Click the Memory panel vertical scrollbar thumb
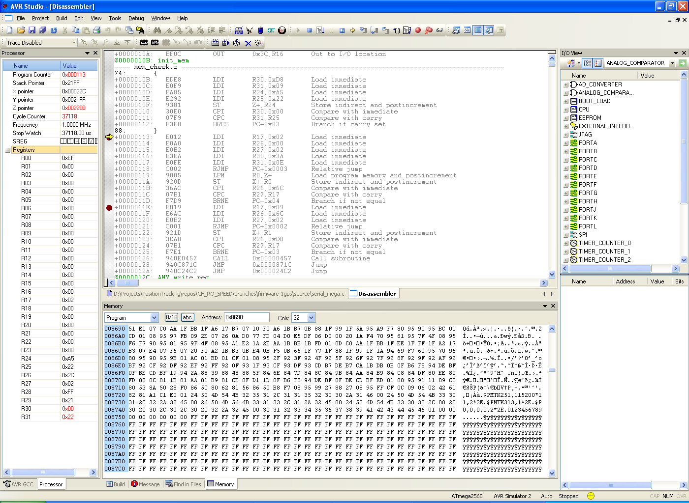 [552, 370]
